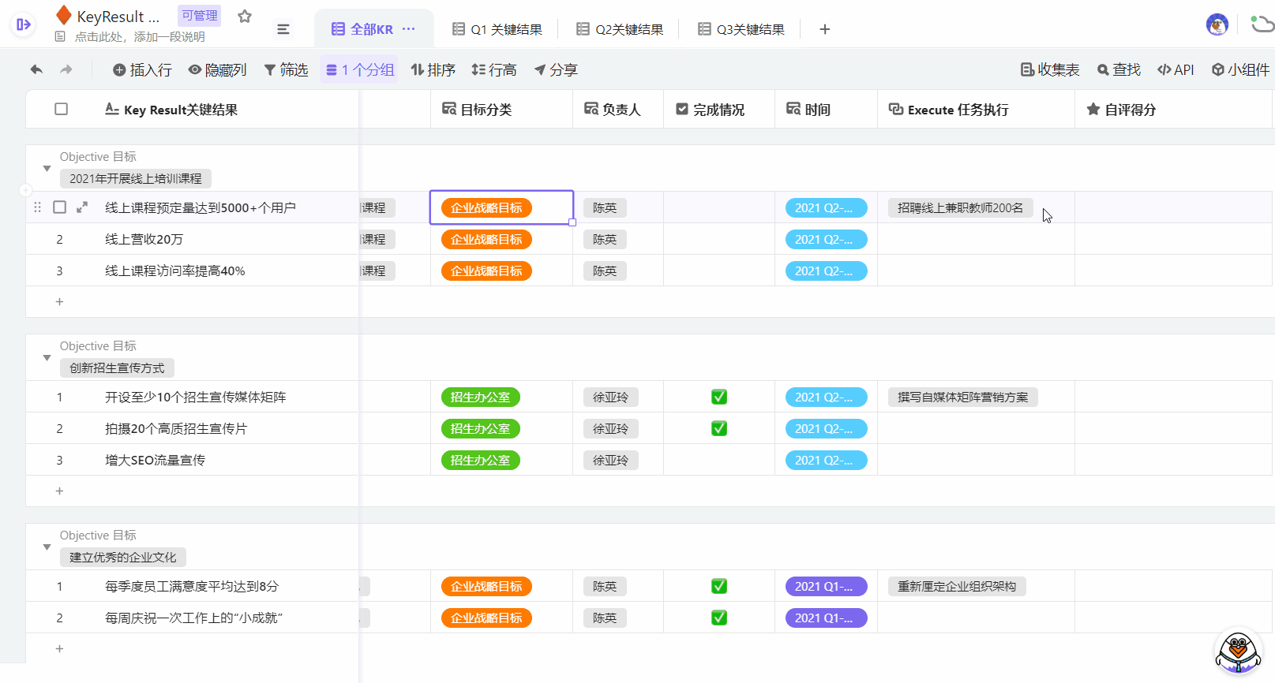Collapse the 创新招生宣传方式 group
This screenshot has width=1275, height=683.
coord(47,357)
